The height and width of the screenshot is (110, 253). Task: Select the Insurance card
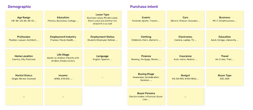[185, 58]
